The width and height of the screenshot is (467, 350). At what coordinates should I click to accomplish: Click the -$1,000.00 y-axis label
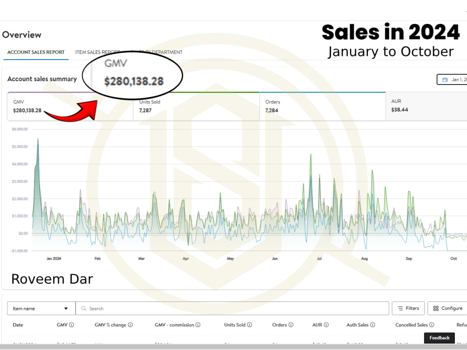tap(19, 251)
